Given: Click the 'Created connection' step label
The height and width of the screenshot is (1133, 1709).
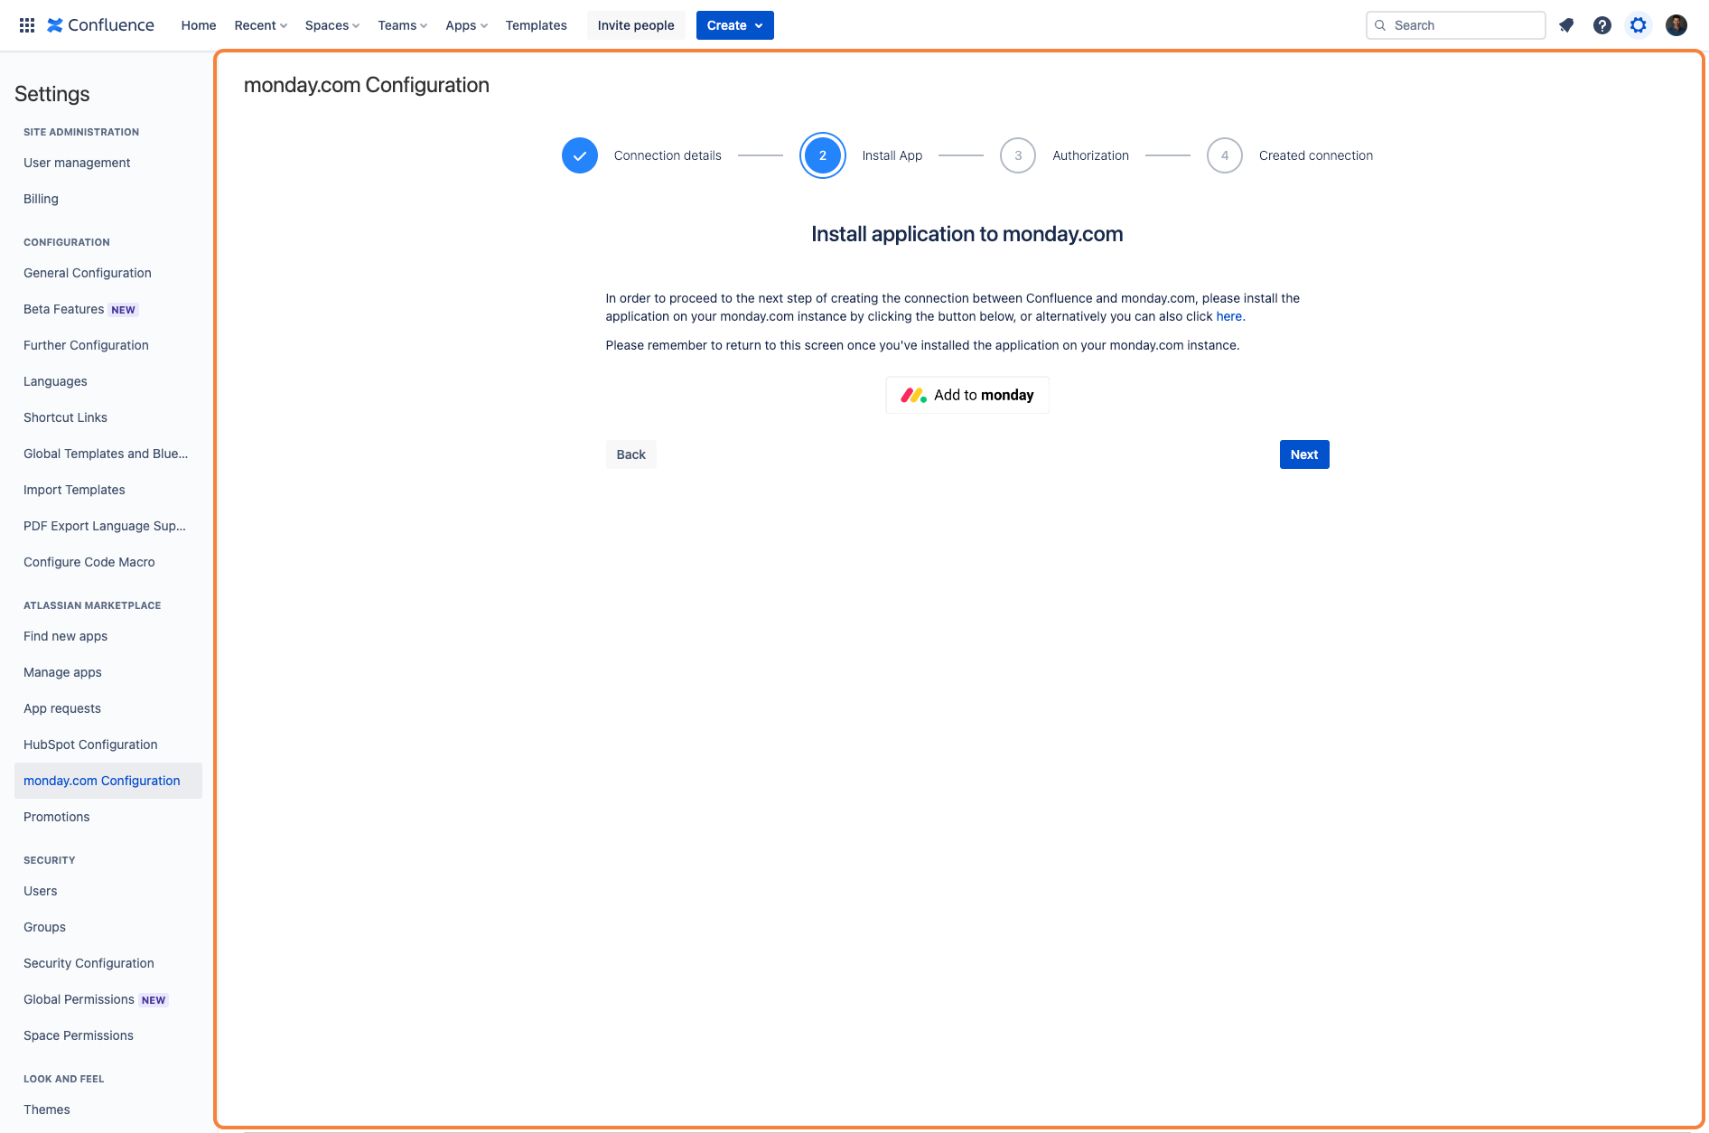Looking at the screenshot, I should coord(1316,155).
